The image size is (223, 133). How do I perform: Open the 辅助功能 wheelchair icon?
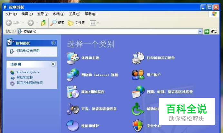138,109
